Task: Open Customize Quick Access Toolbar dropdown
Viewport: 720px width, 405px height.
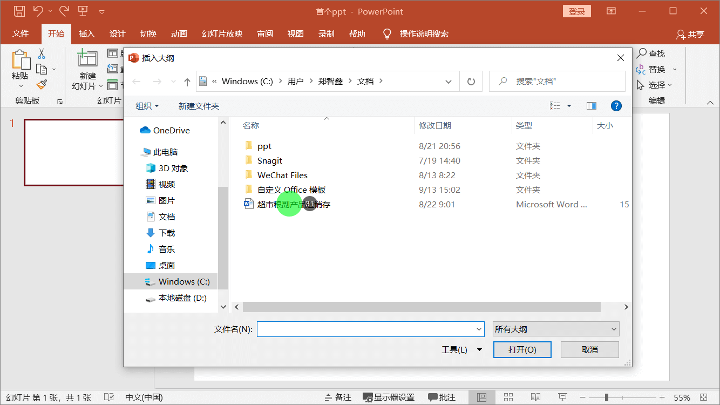Action: (x=102, y=11)
